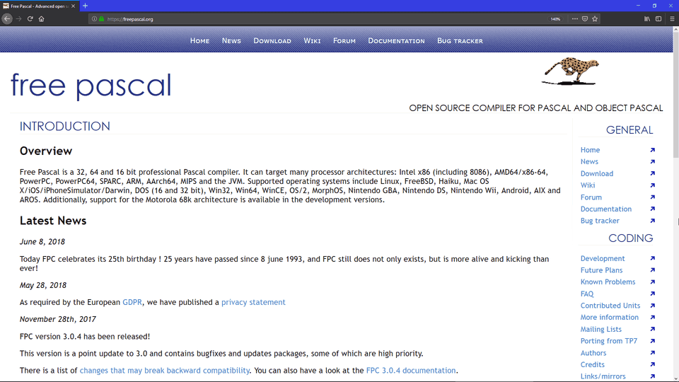Bookmark this page with the star icon
The image size is (679, 382).
595,19
